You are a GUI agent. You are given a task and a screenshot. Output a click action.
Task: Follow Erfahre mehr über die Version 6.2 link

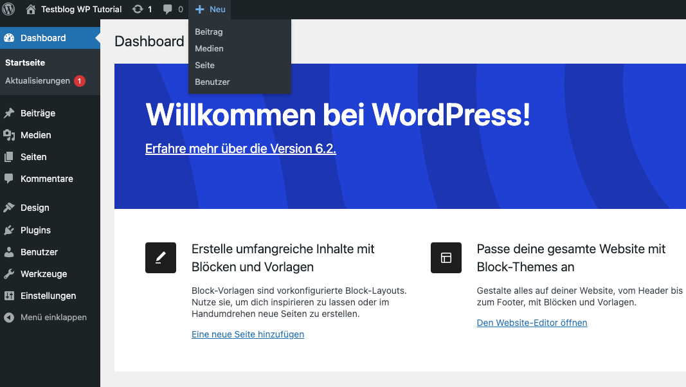[240, 148]
